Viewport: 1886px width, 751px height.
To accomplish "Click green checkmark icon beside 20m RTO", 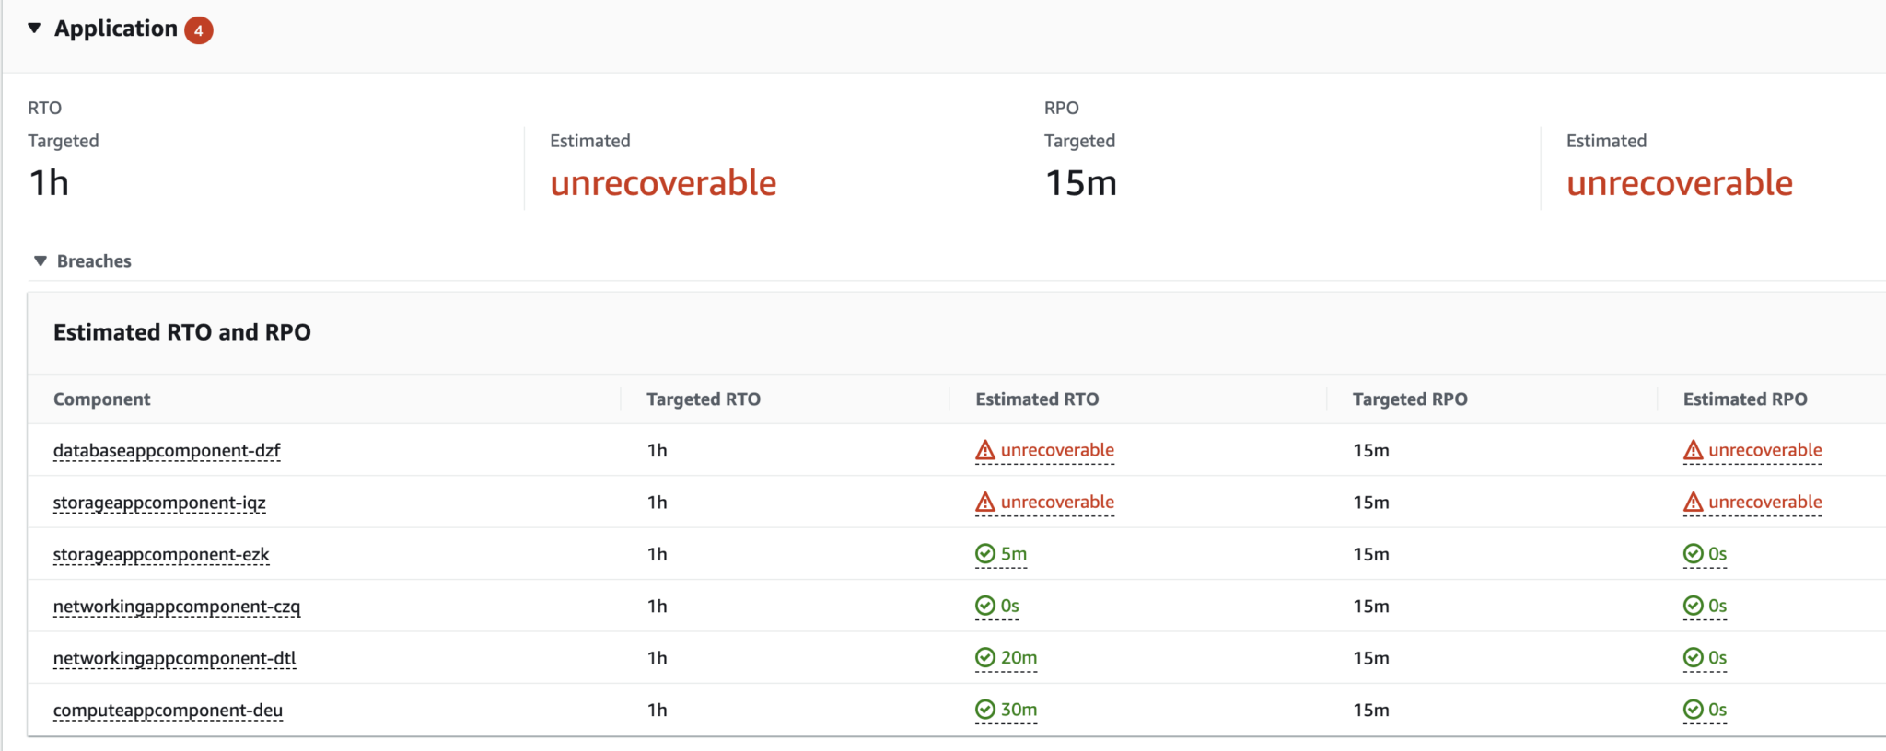I will [985, 657].
